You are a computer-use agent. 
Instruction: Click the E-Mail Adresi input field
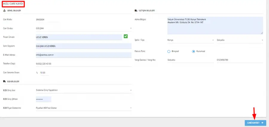point(84,55)
